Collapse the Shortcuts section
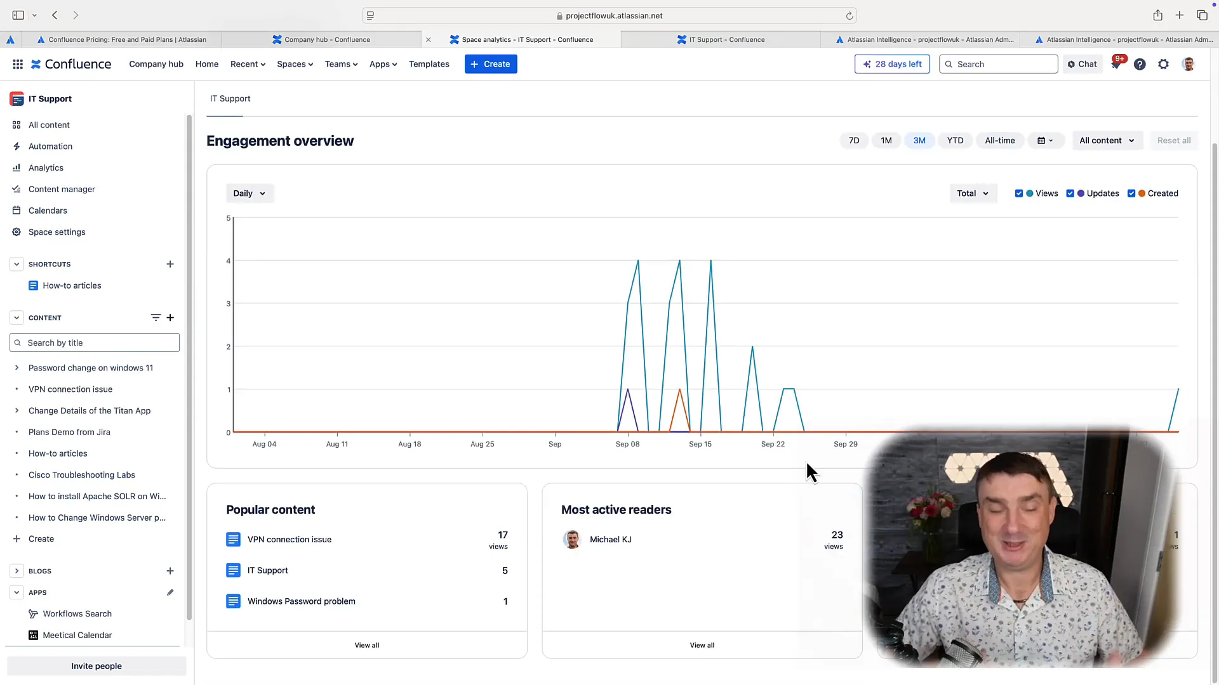 [x=17, y=264]
